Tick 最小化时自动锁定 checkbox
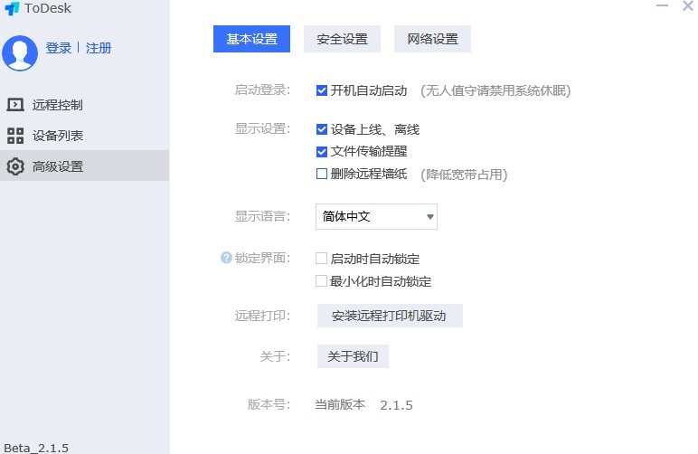Image resolution: width=698 pixels, height=454 pixels. pos(322,281)
